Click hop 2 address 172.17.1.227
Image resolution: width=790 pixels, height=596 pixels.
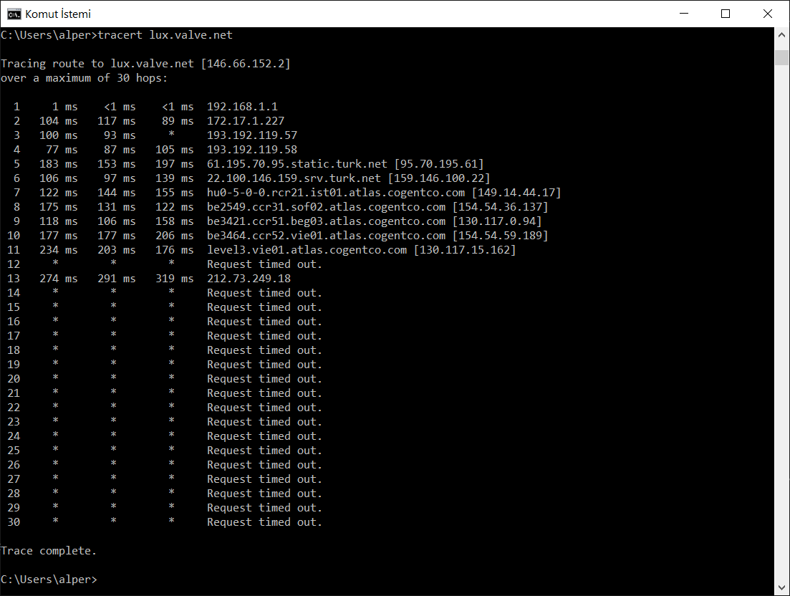coord(246,121)
